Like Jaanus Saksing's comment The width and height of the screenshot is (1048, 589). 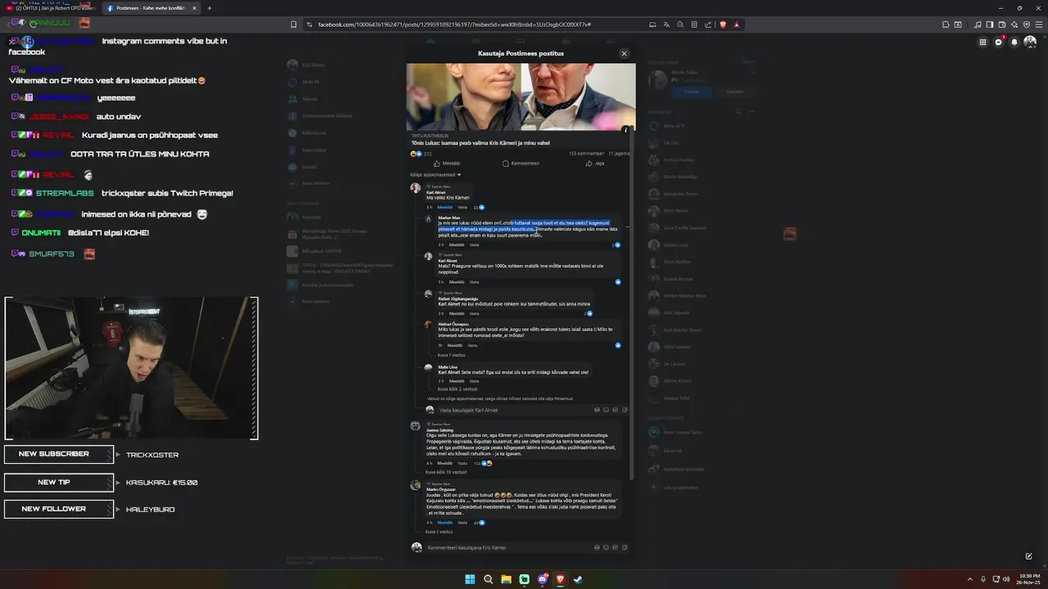coord(445,463)
